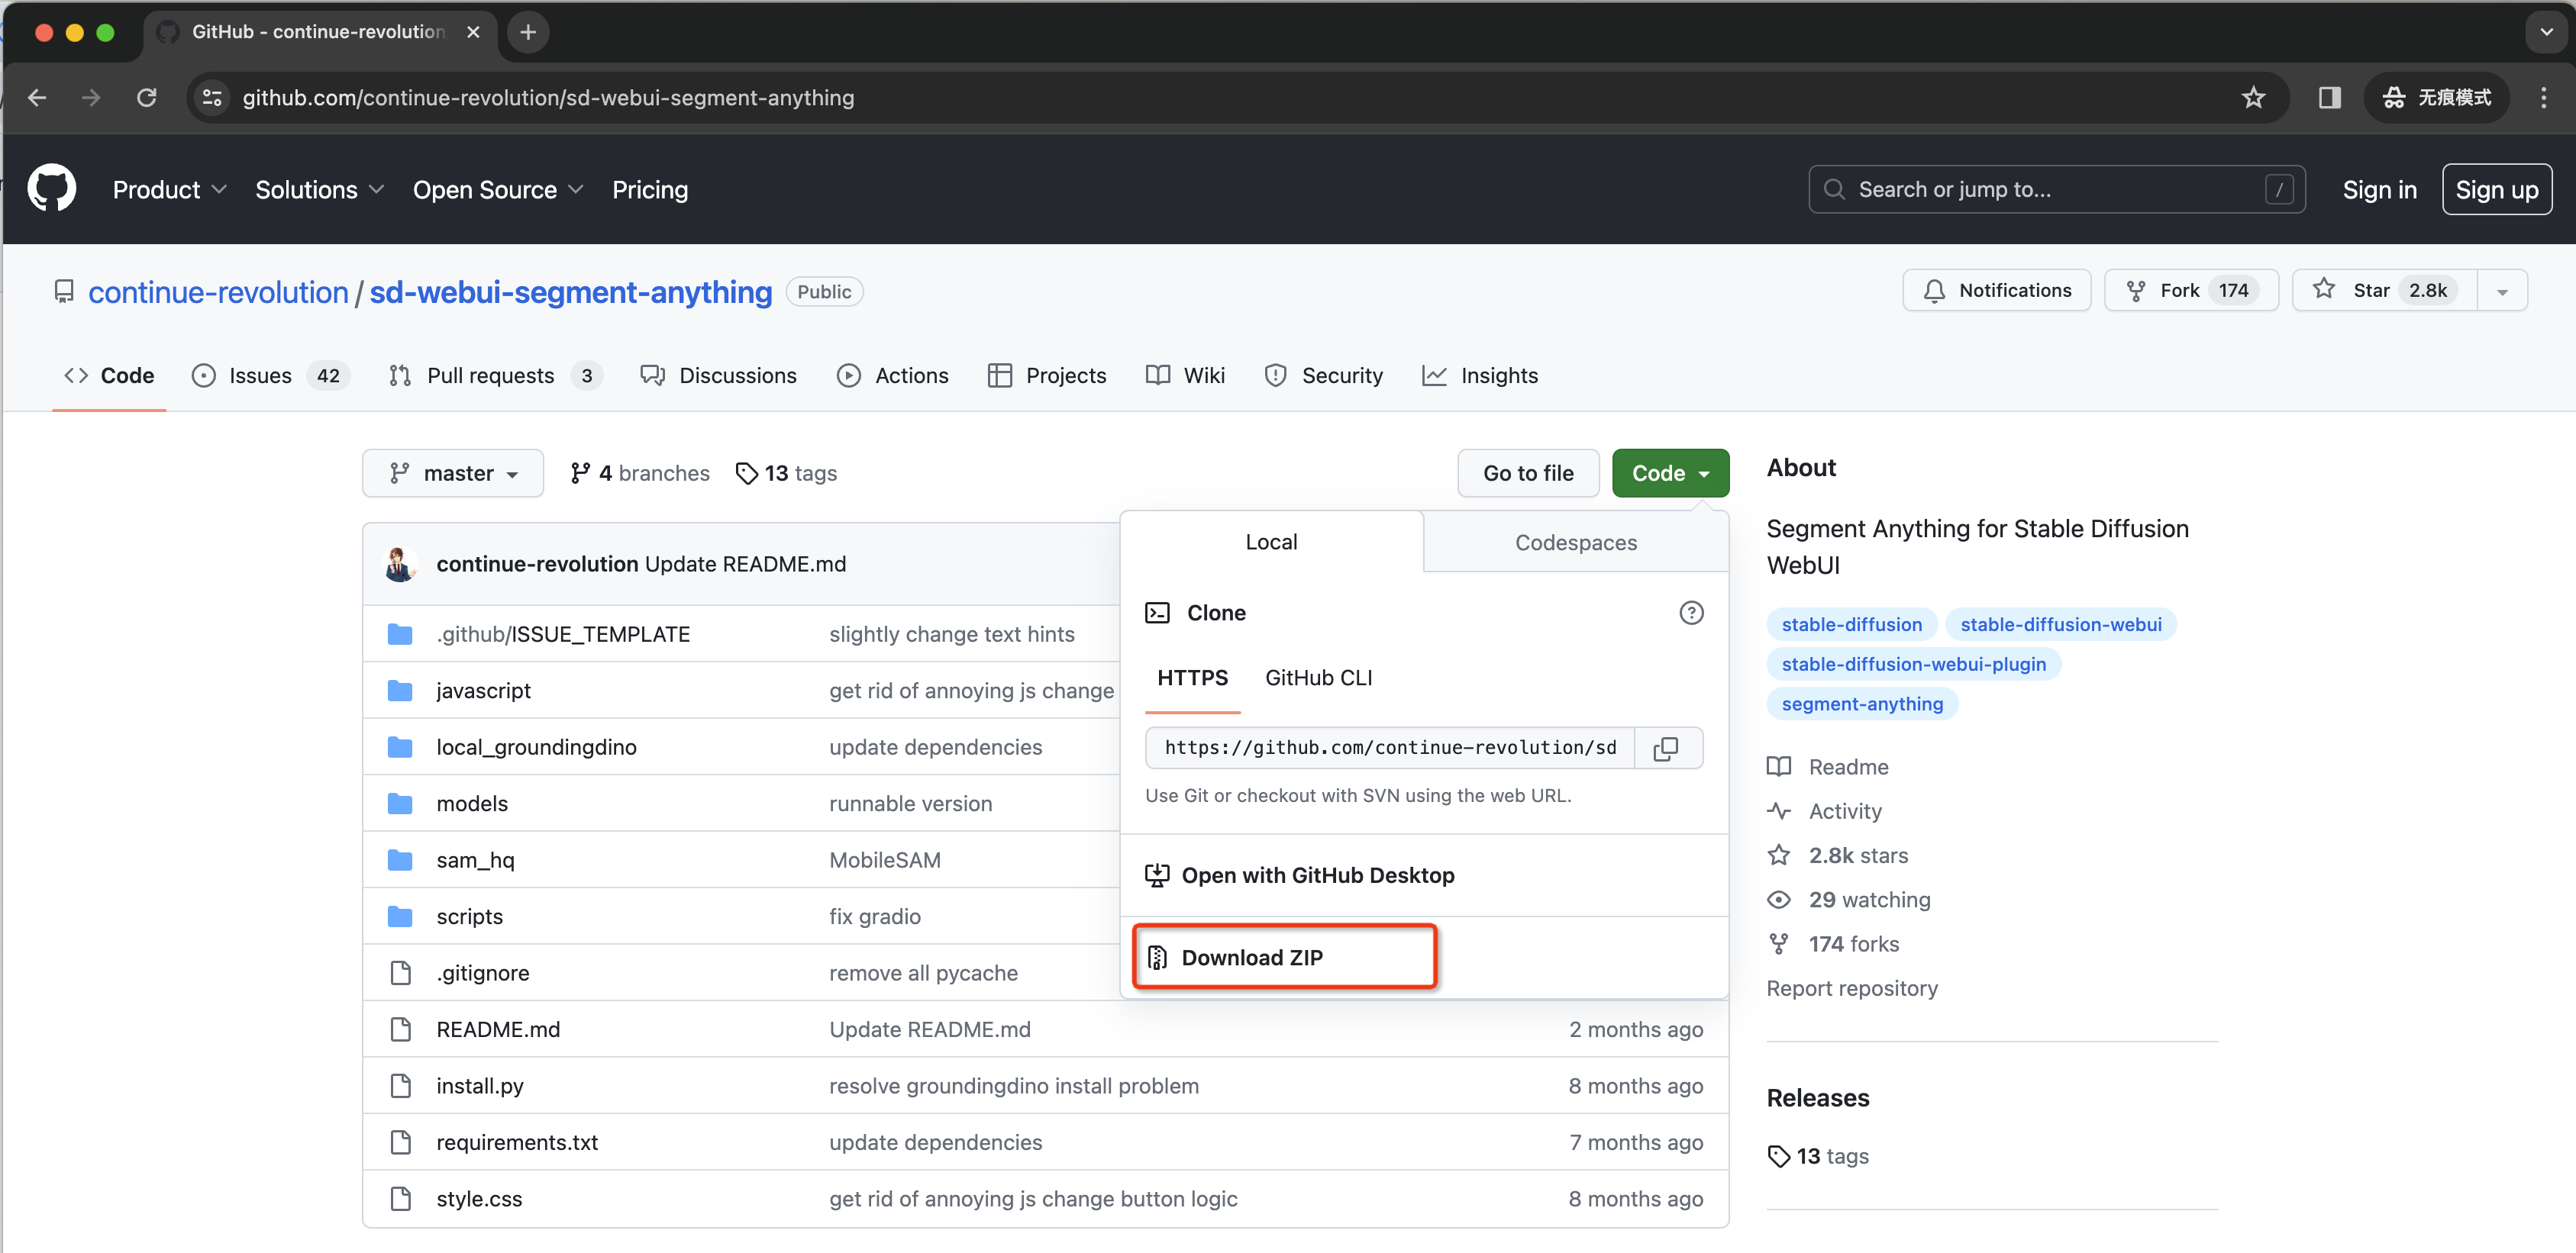Click the book icon next to Readme
The image size is (2576, 1253).
tap(1779, 766)
